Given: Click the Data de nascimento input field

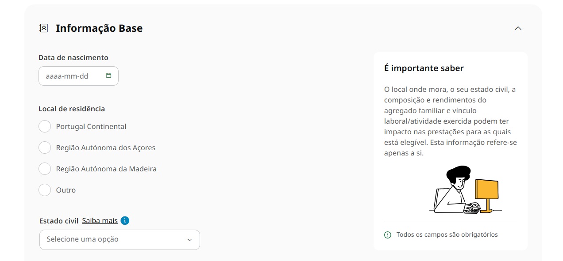Looking at the screenshot, I should coord(71,76).
